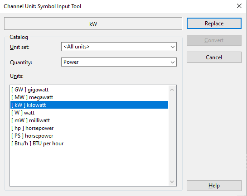Choose the kilowatt list entry
Viewport: 247px width, 196px height.
(x=89, y=105)
